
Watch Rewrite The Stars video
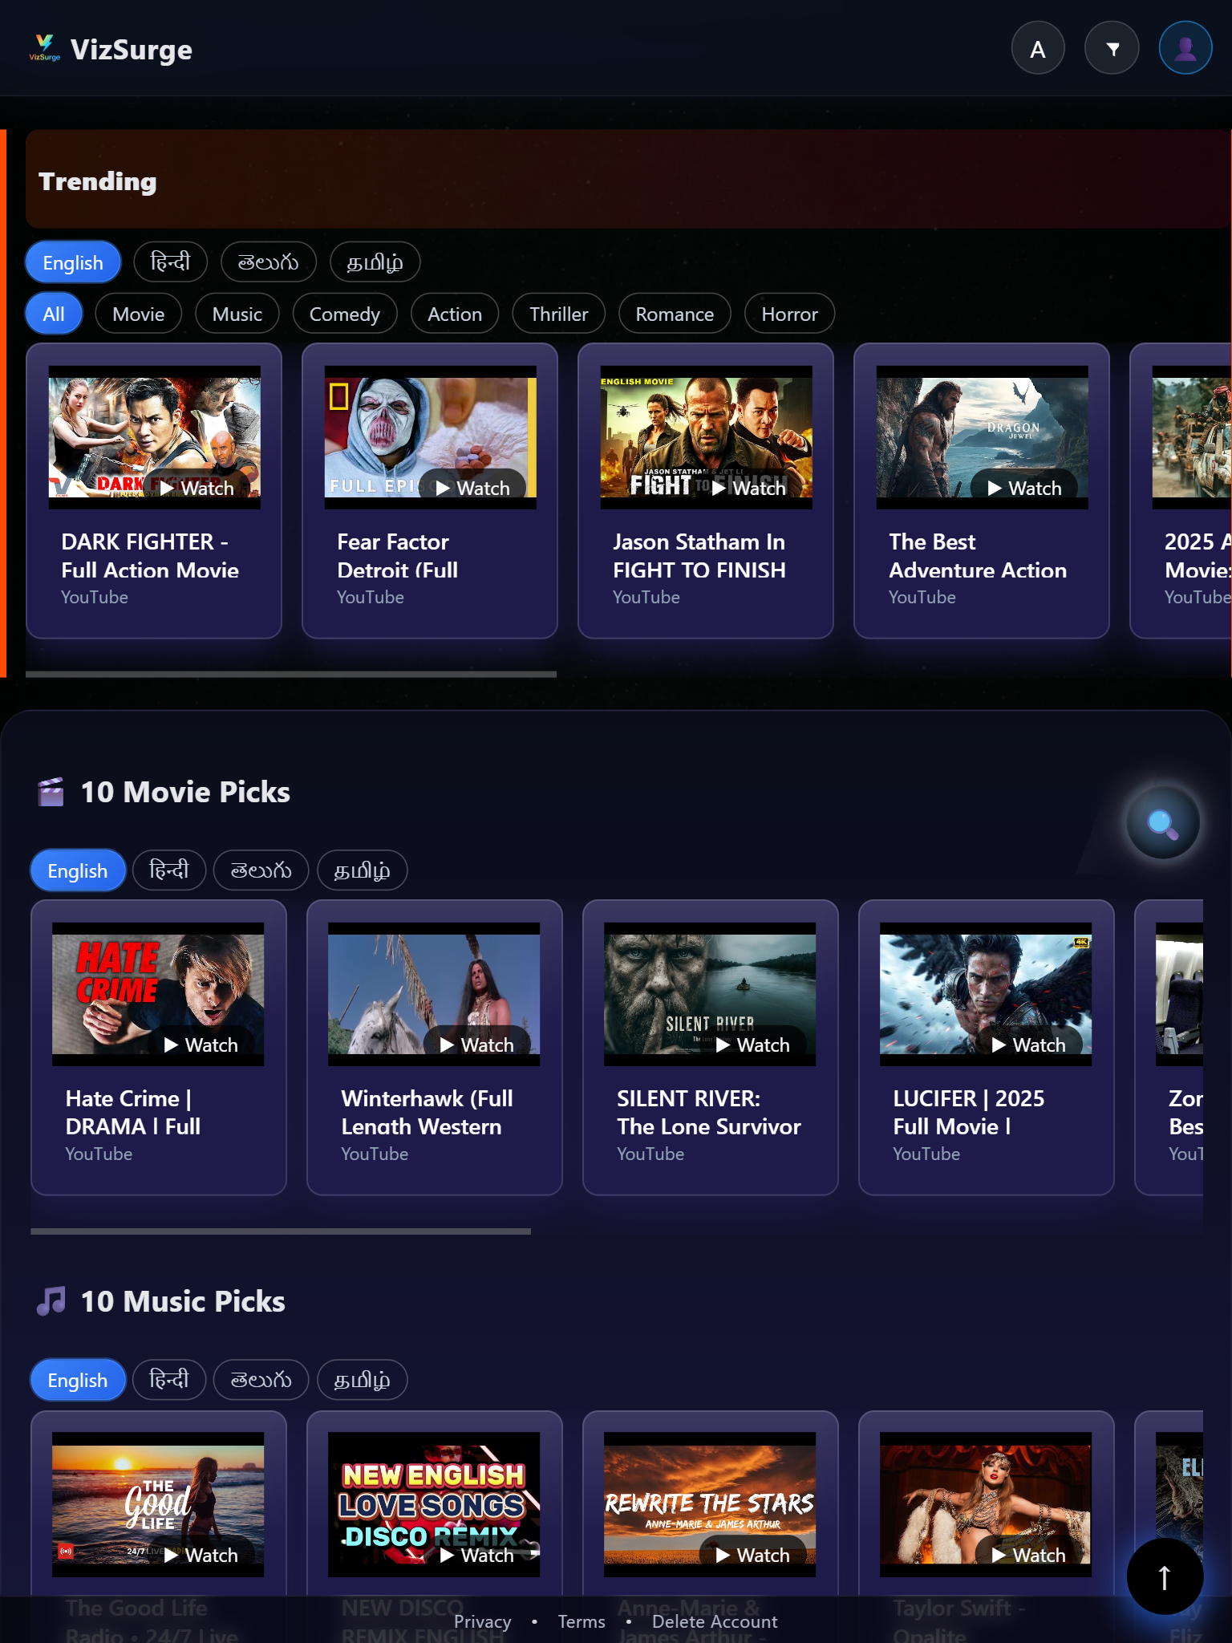click(x=753, y=1555)
